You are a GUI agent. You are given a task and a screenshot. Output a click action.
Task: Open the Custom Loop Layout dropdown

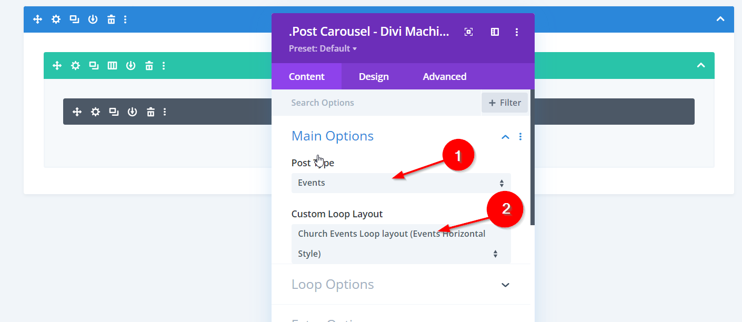pos(400,244)
